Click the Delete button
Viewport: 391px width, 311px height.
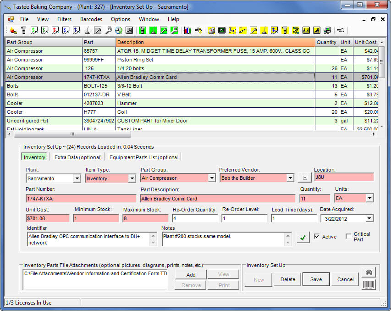click(x=287, y=279)
